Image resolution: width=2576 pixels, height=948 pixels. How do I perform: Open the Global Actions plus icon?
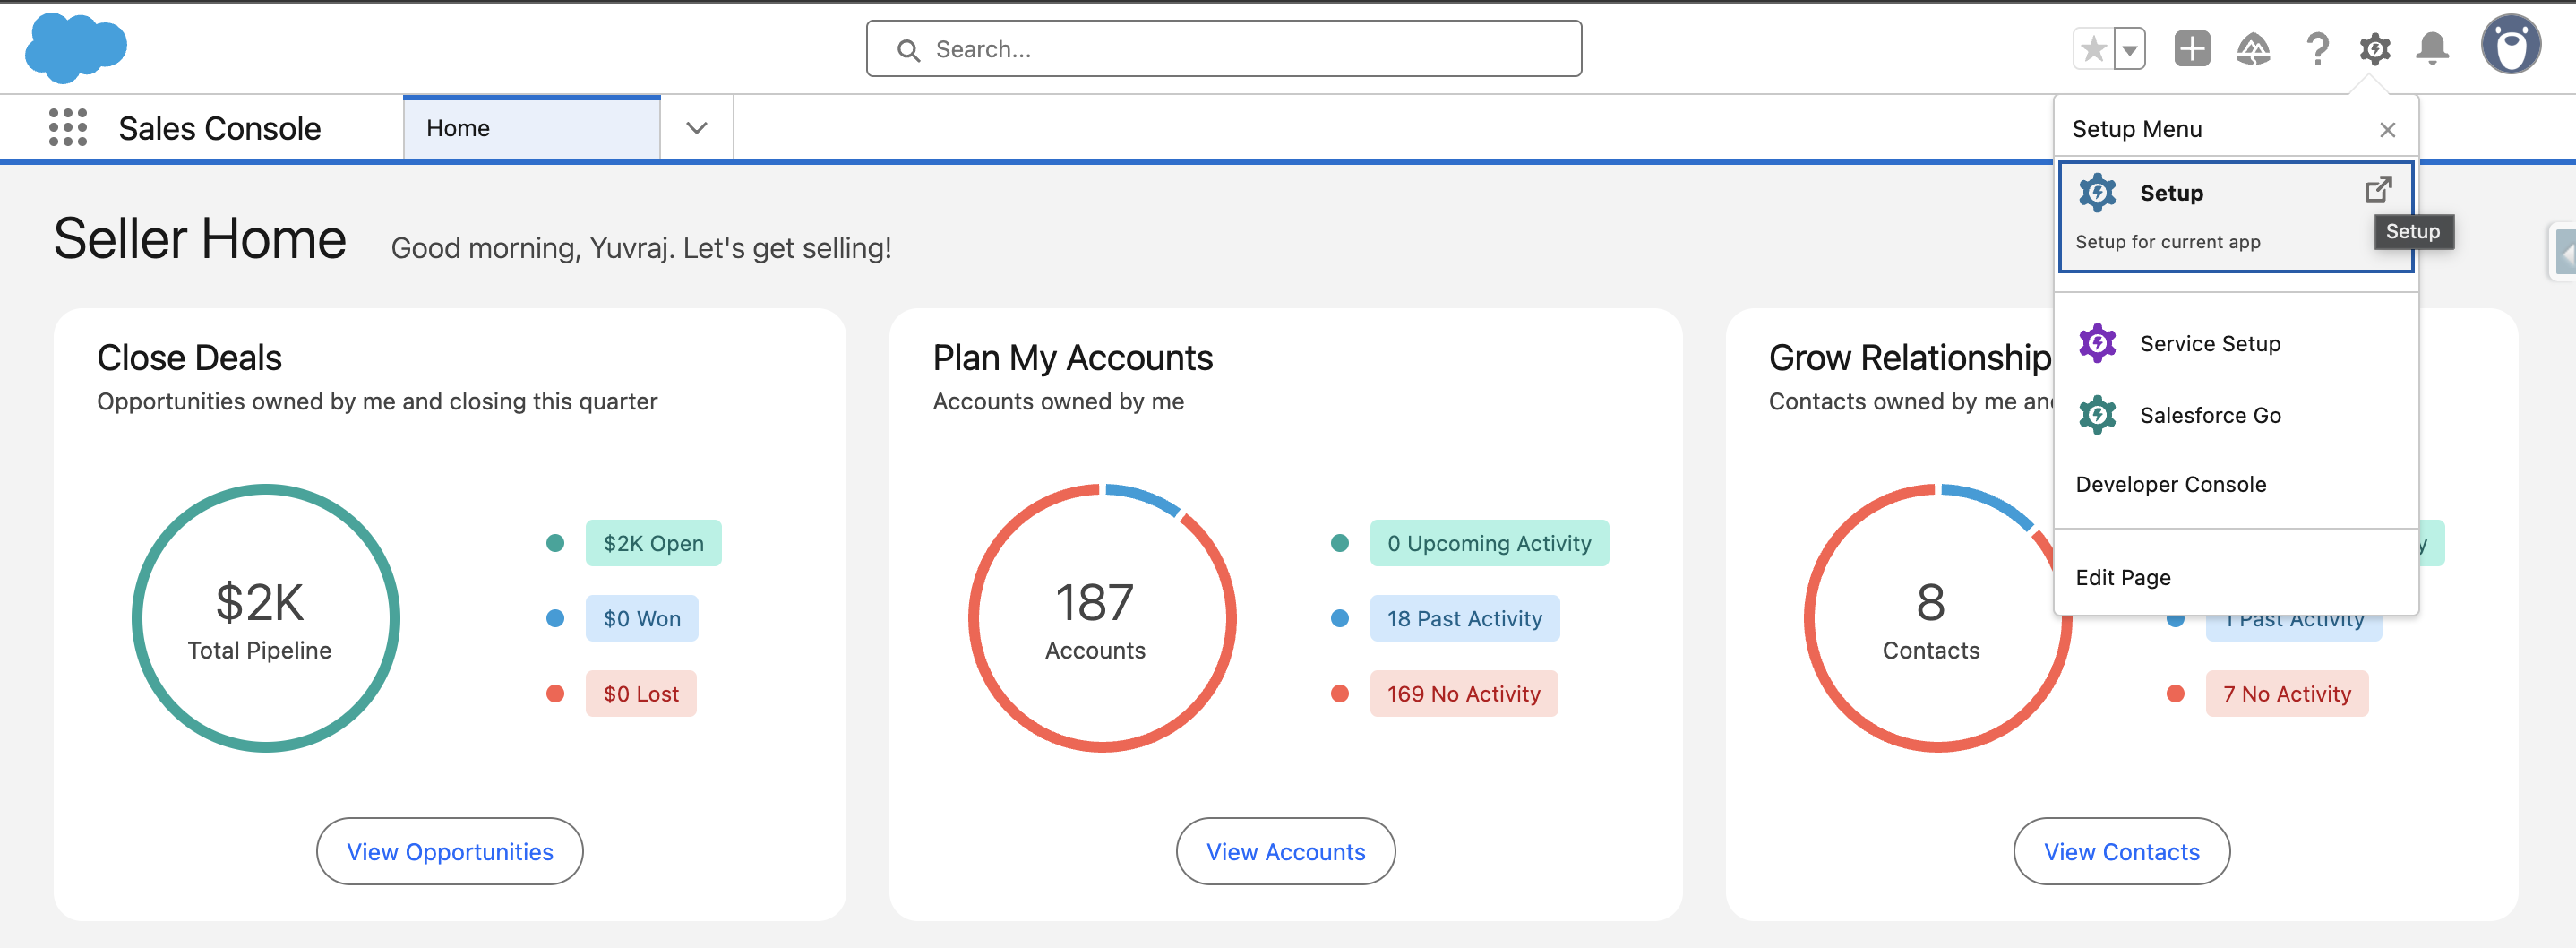2191,48
